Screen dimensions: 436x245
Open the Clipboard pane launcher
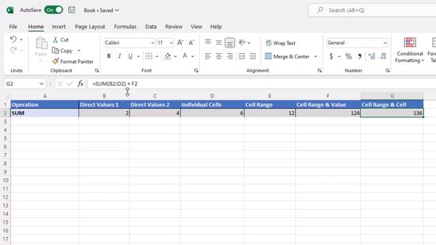coord(97,71)
